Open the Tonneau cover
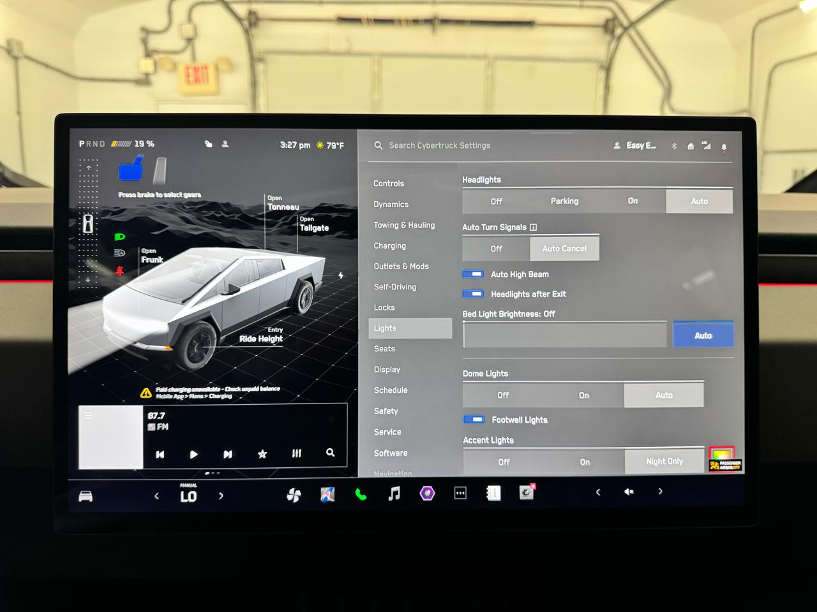The image size is (817, 612). [283, 203]
